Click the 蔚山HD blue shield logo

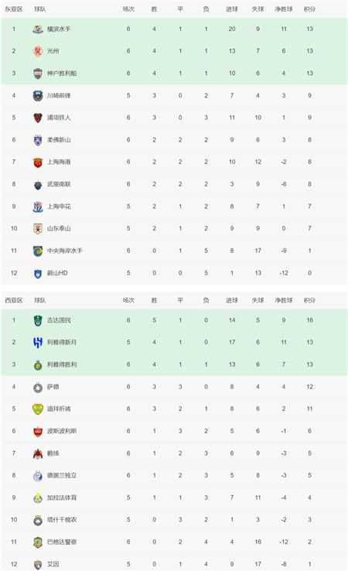(38, 273)
